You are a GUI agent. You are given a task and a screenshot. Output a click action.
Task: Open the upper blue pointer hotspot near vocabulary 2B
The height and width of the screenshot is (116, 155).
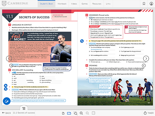6,85
